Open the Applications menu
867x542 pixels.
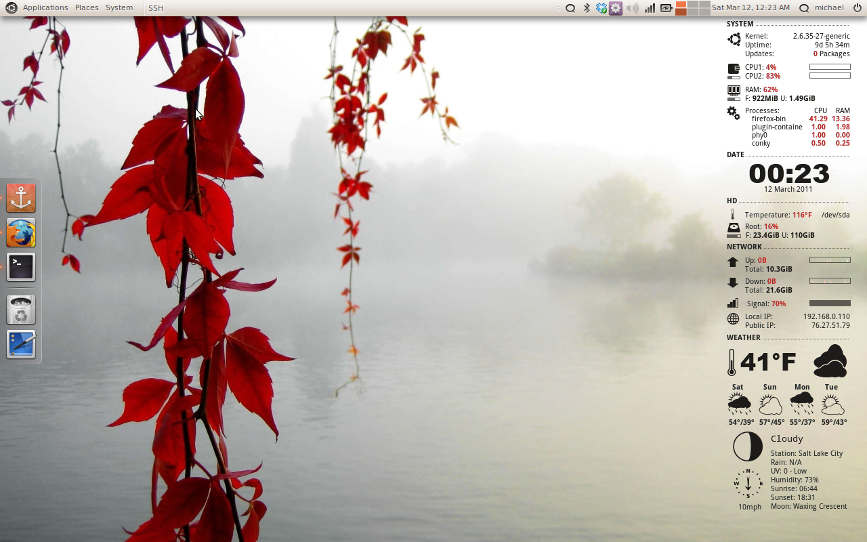pyautogui.click(x=45, y=7)
